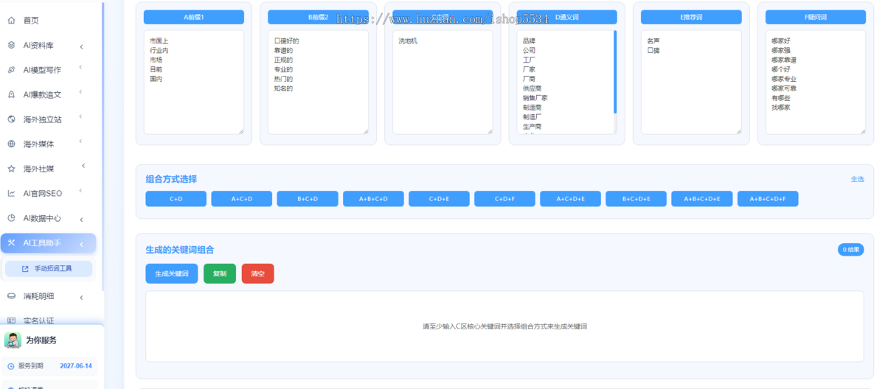Click the star icon beside 海外社媒
The height and width of the screenshot is (389, 885).
[x=11, y=169]
